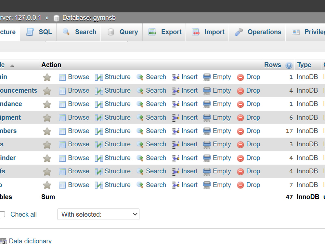325x244 pixels.
Task: Open the Privileges tab
Action: 306,32
